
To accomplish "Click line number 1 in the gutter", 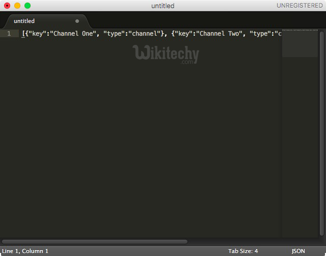I will pos(9,34).
